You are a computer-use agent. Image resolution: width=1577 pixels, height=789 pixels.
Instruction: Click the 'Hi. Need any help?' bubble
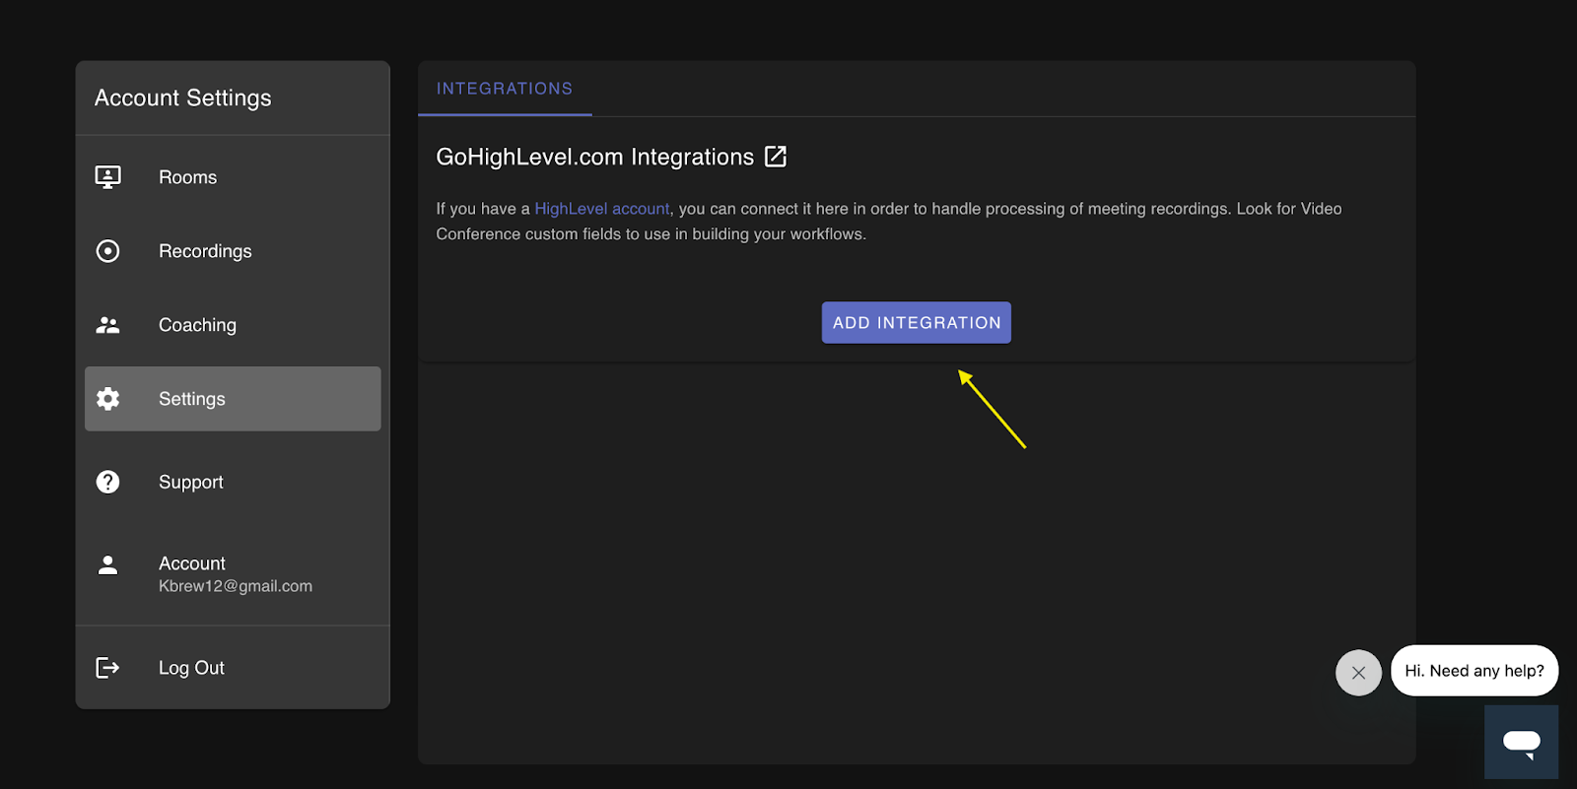point(1474,671)
